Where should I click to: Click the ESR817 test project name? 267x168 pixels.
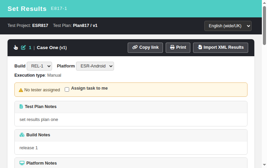point(40,26)
